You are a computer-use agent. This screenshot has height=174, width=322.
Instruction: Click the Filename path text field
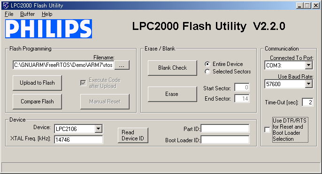pyautogui.click(x=63, y=65)
